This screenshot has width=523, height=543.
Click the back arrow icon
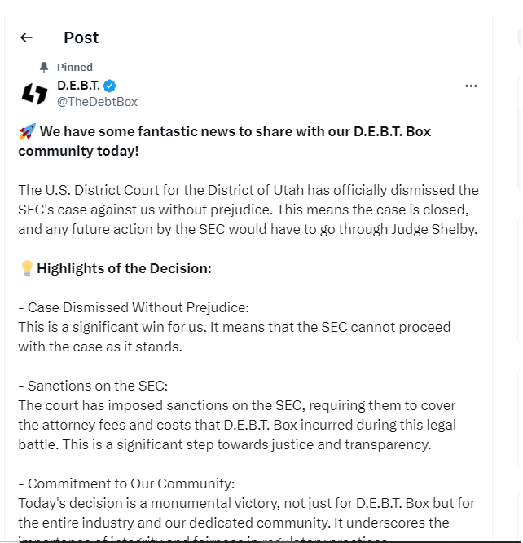click(x=26, y=38)
